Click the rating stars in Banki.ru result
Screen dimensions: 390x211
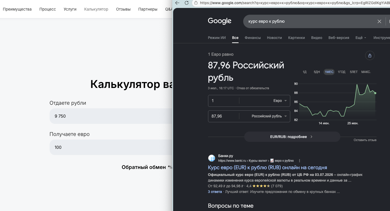[x=261, y=186]
